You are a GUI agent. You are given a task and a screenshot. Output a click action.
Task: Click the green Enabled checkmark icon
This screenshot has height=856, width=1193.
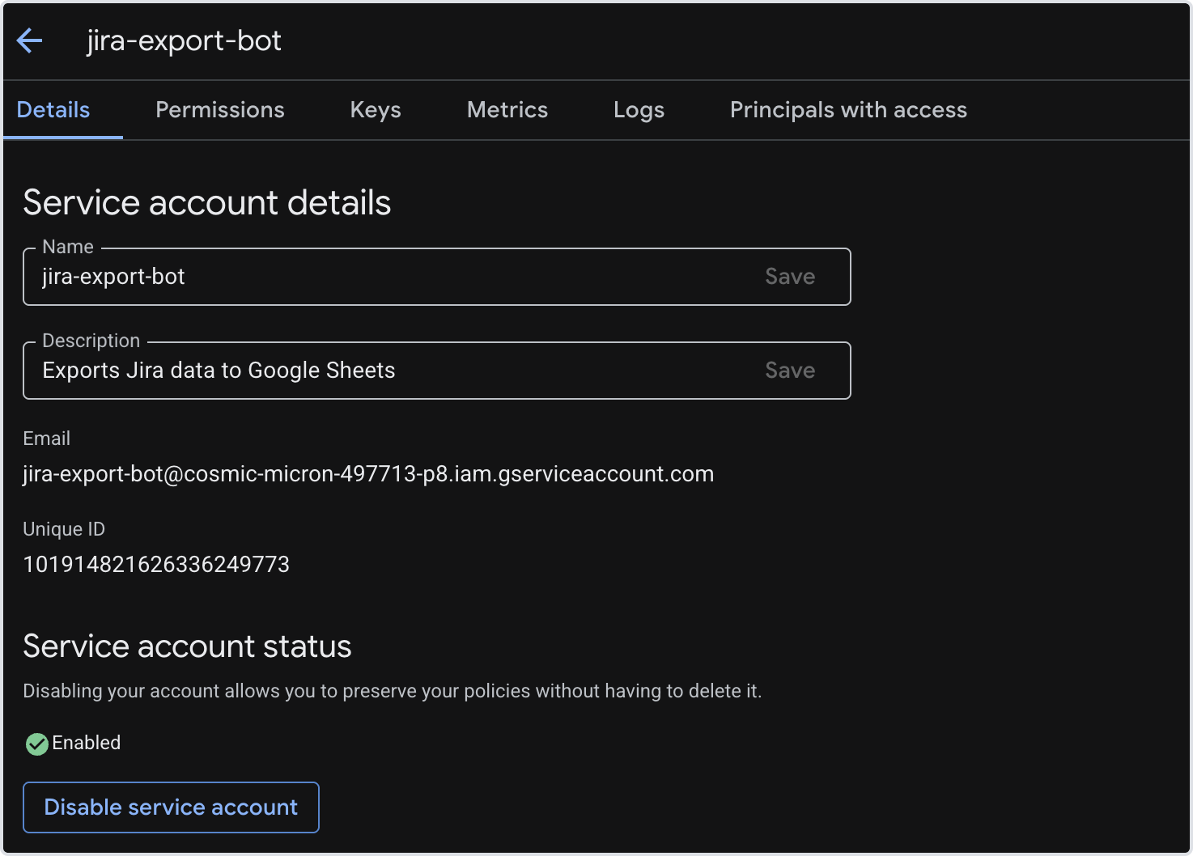pyautogui.click(x=36, y=744)
